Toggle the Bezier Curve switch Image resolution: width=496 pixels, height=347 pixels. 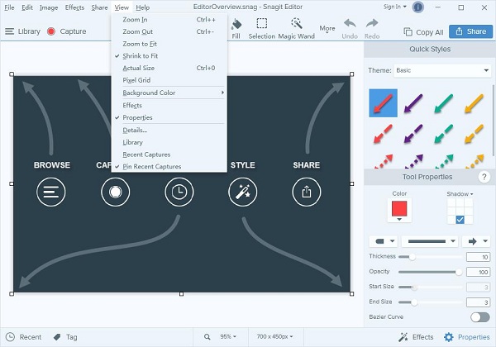[479, 317]
